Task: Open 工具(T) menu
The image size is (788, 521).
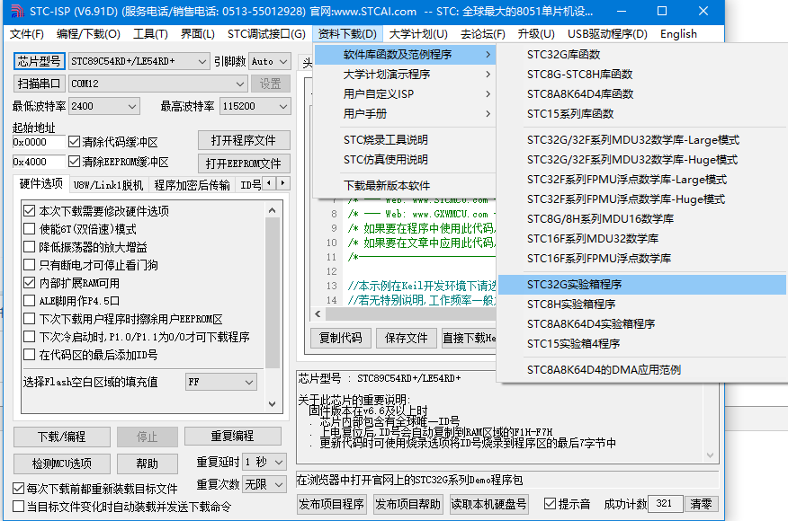Action: (x=150, y=34)
